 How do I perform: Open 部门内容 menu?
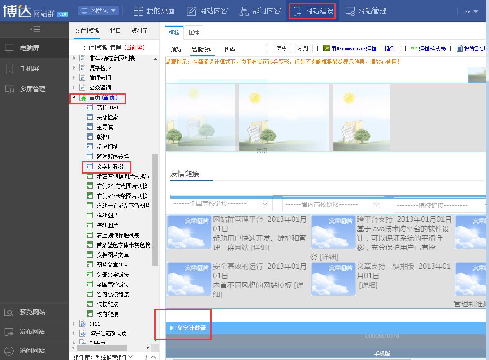click(x=260, y=11)
